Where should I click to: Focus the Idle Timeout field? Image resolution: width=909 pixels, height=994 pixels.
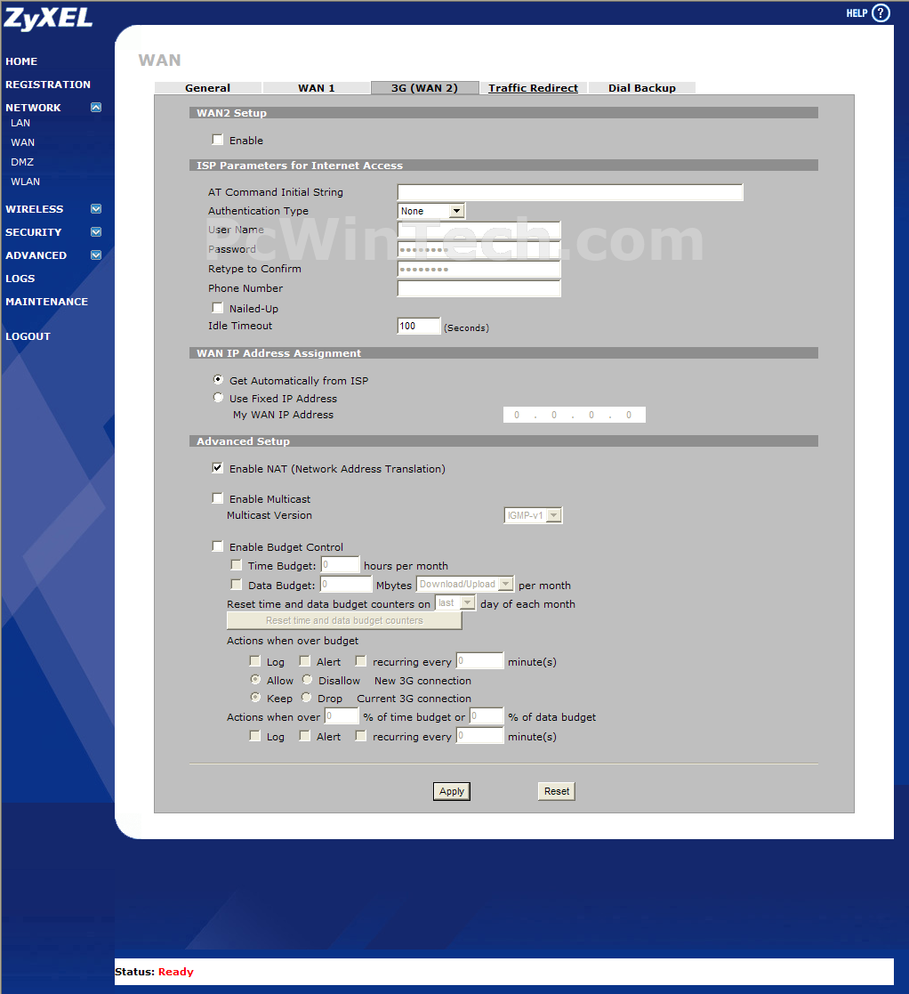pyautogui.click(x=419, y=326)
